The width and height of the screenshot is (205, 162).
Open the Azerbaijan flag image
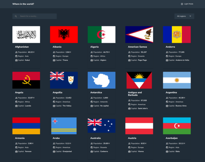(x=177, y=126)
